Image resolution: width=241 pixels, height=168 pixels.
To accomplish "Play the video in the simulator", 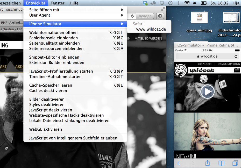I will 207,92.
